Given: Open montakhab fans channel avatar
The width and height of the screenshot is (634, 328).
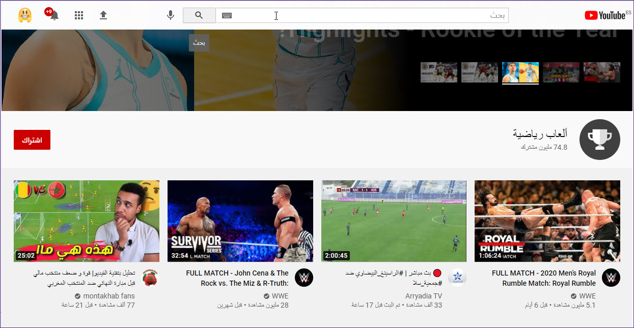Looking at the screenshot, I should click(x=150, y=278).
